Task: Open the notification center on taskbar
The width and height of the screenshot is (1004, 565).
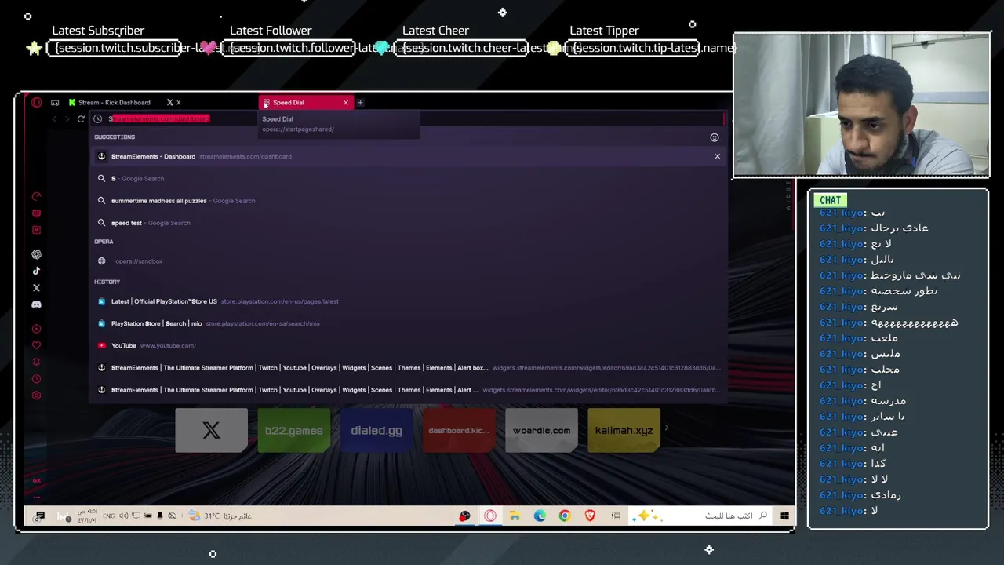Action: coord(40,516)
